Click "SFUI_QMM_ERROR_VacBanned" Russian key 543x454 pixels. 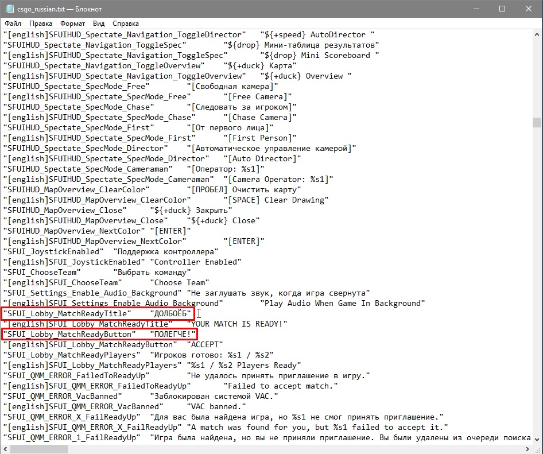[x=63, y=397]
